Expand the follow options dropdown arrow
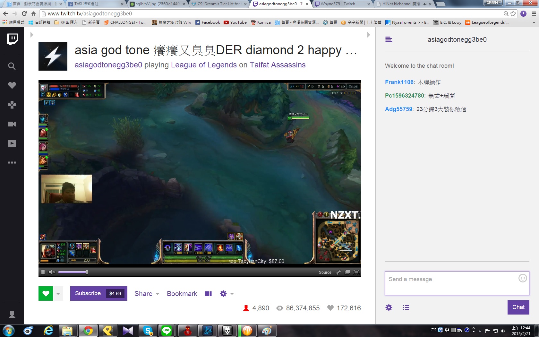Image resolution: width=539 pixels, height=337 pixels. (58, 294)
